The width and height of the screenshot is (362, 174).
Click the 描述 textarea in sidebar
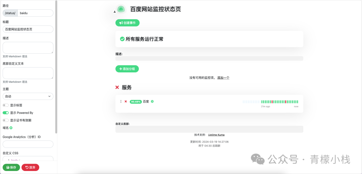(x=28, y=48)
